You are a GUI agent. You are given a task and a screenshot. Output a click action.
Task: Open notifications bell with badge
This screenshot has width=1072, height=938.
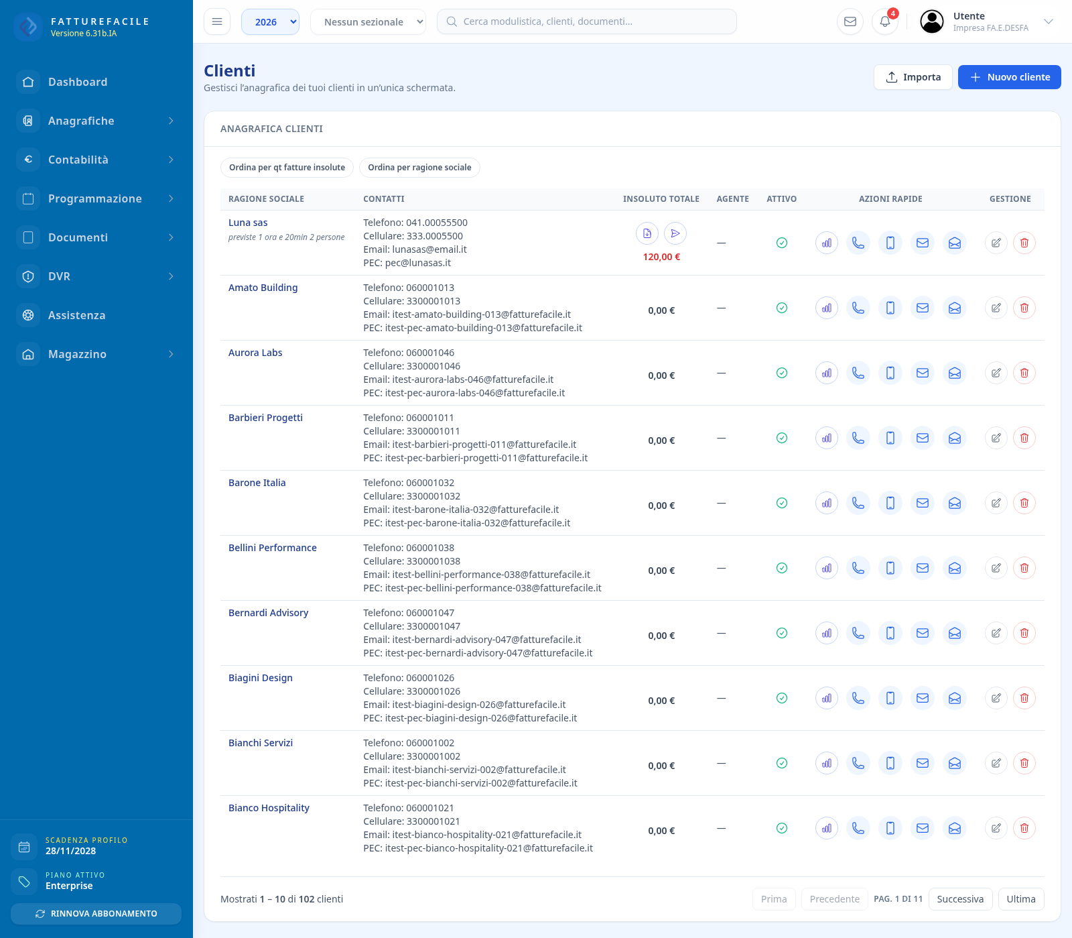[885, 21]
